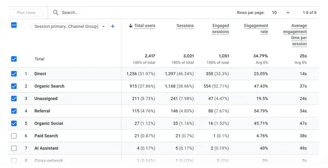Click AI Assistant's 40% engagement rate
Screen dimensions: 328x168
264,148
